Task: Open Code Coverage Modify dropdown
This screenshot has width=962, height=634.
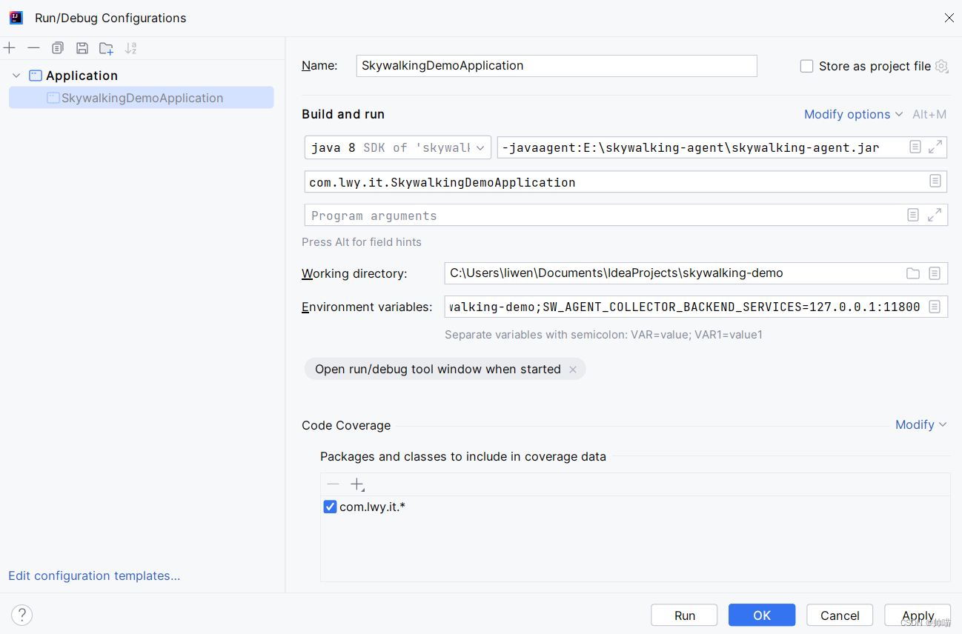Action: [921, 424]
